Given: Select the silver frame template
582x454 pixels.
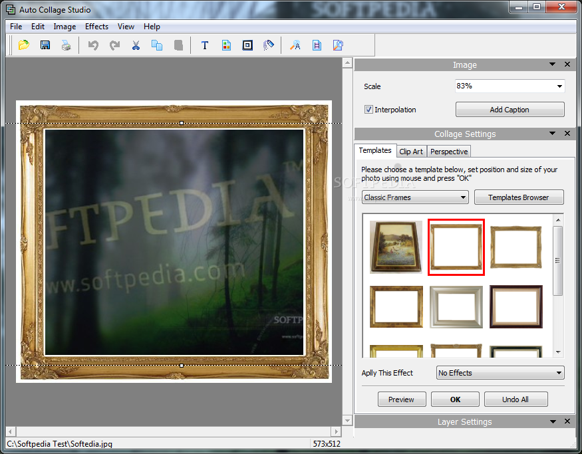Looking at the screenshot, I should coord(456,306).
